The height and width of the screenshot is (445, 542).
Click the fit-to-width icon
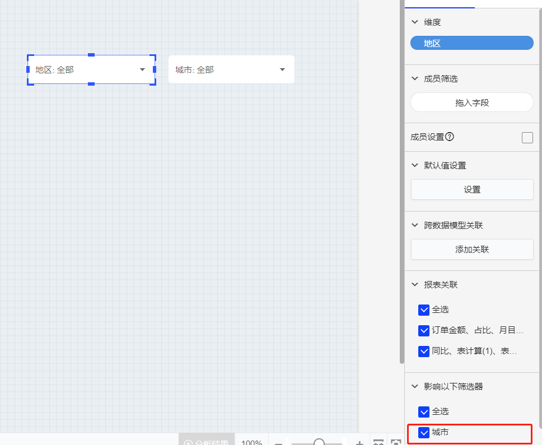pos(379,442)
